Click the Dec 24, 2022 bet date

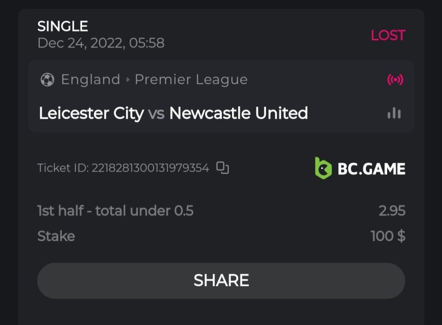101,43
